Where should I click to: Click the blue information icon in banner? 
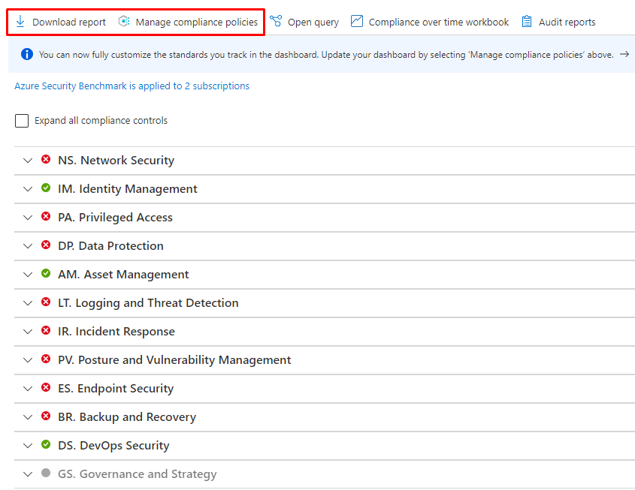27,54
